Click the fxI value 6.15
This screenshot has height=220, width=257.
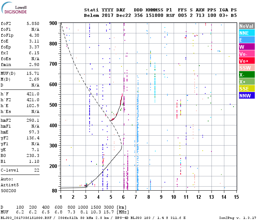pyautogui.click(x=34, y=53)
